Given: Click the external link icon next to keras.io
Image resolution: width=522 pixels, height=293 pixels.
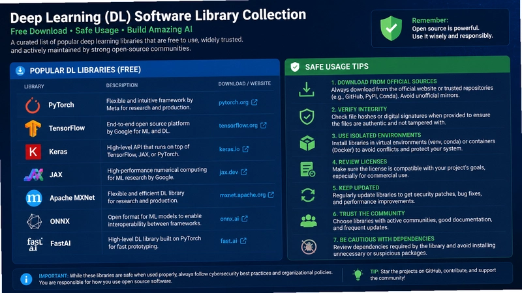Looking at the screenshot, I should (x=245, y=149).
